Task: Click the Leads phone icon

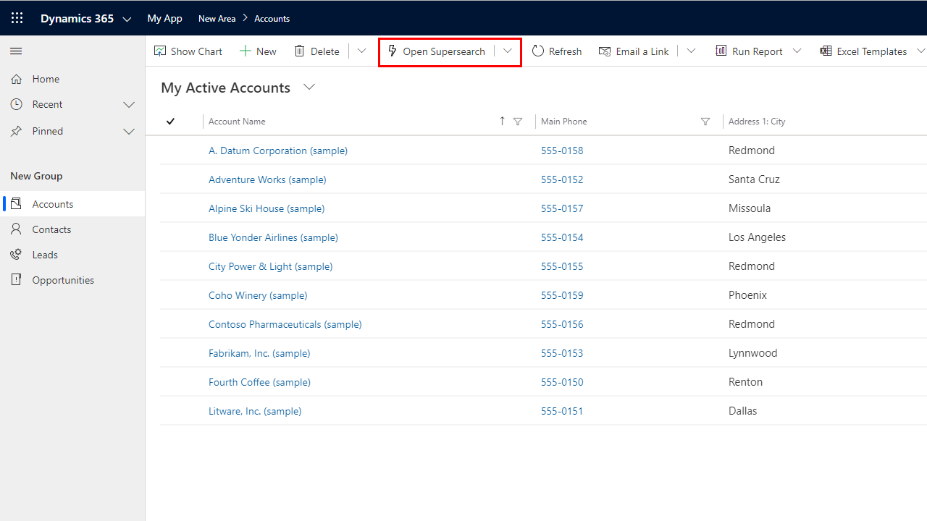Action: tap(16, 255)
